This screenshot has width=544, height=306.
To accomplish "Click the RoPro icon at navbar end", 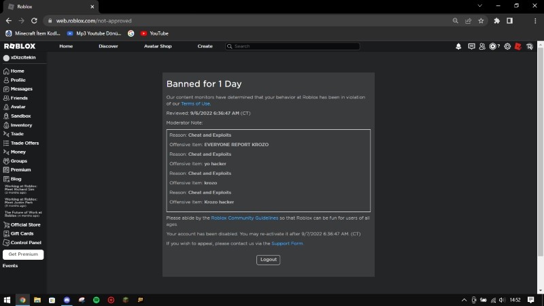I will click(x=530, y=46).
